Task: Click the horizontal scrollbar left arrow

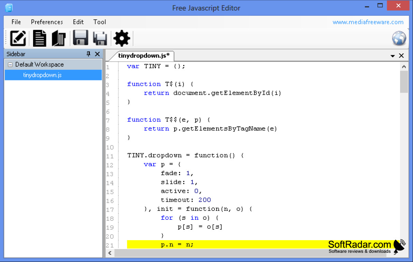Action: [110, 253]
